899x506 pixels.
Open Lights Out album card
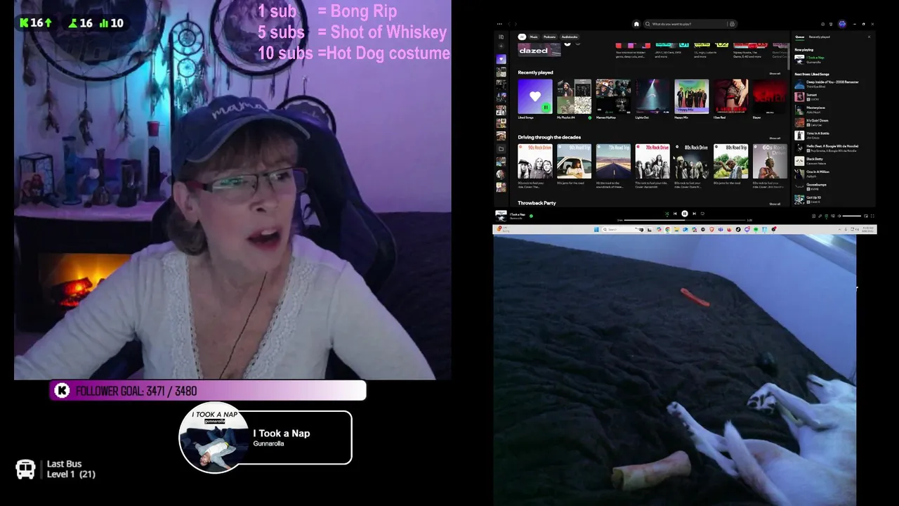pos(652,99)
